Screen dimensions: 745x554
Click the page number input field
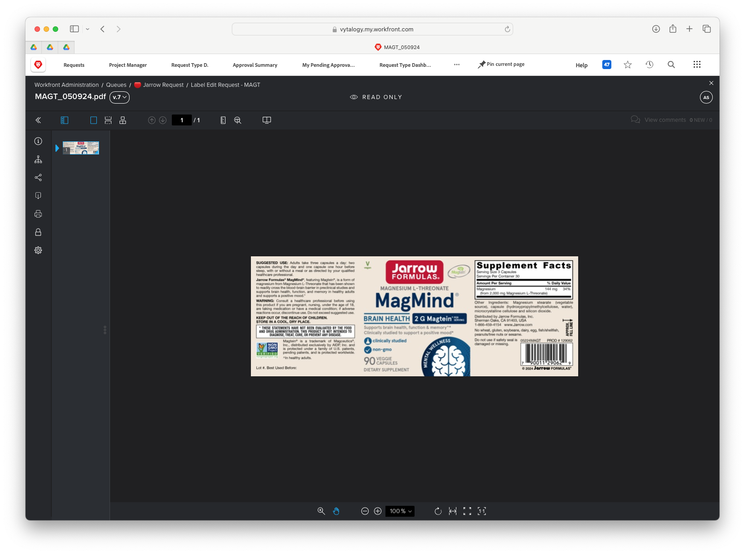click(182, 120)
